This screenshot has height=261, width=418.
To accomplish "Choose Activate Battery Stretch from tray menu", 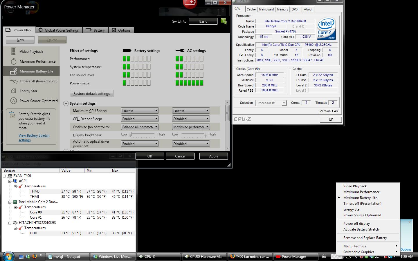I will 368,229.
